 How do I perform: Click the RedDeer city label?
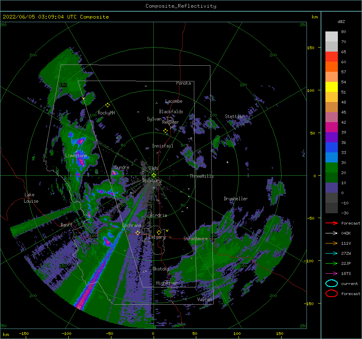[x=171, y=122]
